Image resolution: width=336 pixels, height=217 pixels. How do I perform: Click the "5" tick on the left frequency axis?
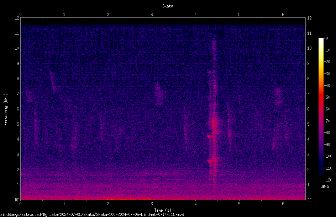[18, 124]
